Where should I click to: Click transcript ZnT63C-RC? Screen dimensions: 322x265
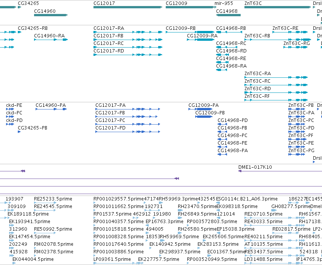pyautogui.click(x=258, y=81)
